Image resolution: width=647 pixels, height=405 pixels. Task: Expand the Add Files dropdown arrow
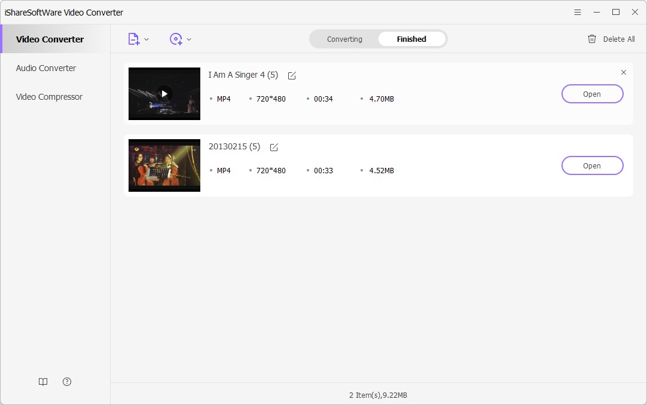[147, 39]
